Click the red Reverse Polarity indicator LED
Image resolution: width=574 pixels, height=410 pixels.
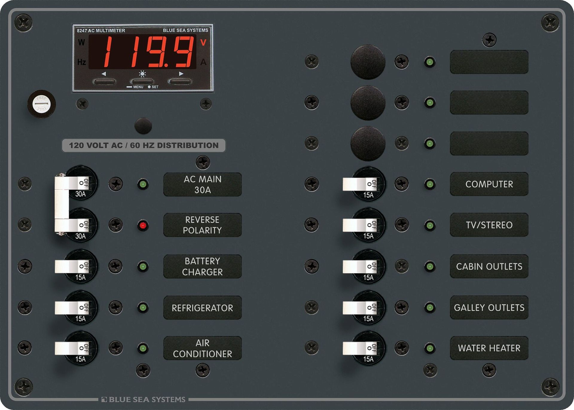pyautogui.click(x=143, y=225)
